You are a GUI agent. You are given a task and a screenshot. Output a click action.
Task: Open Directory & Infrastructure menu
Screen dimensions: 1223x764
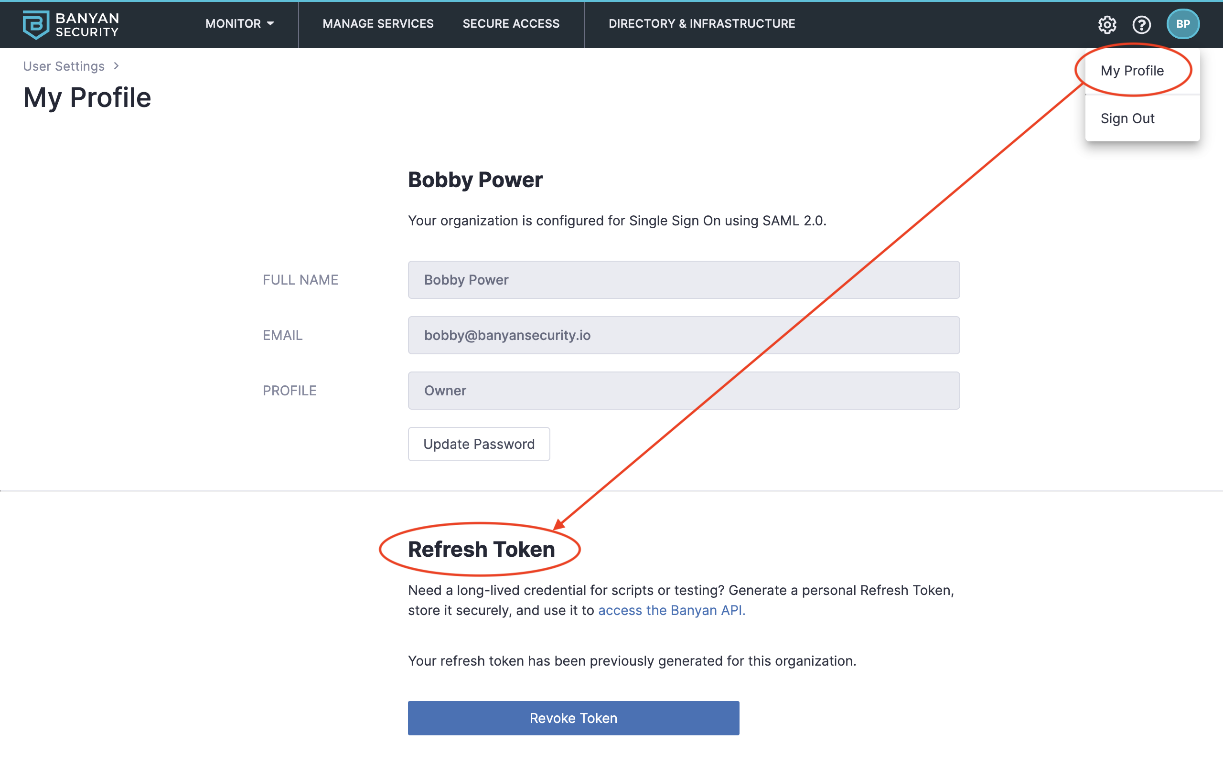(x=701, y=24)
